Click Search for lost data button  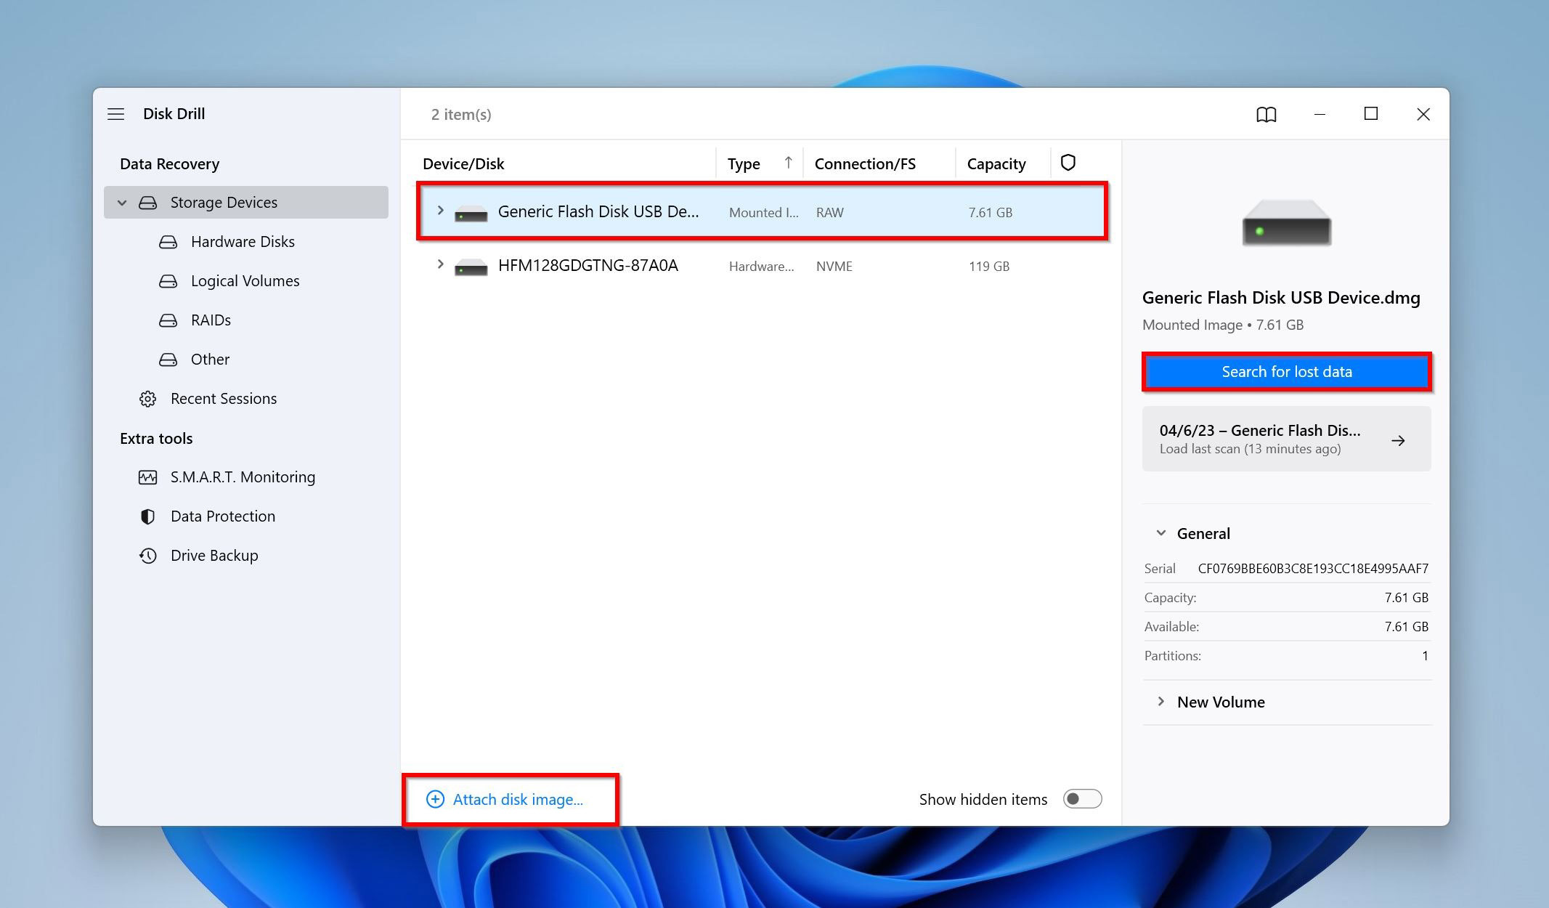pyautogui.click(x=1286, y=372)
